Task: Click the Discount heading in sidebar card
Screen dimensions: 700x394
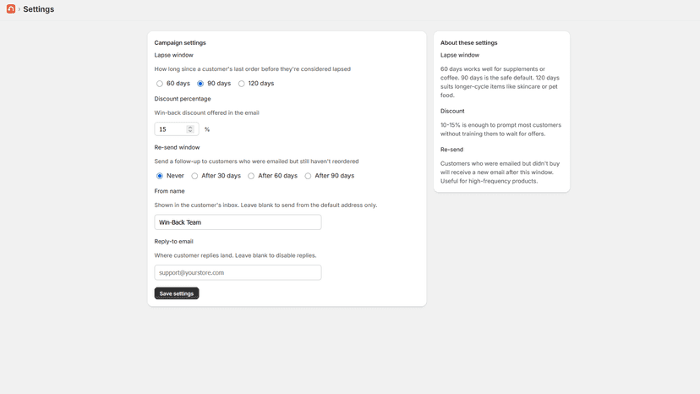Action: tap(452, 112)
